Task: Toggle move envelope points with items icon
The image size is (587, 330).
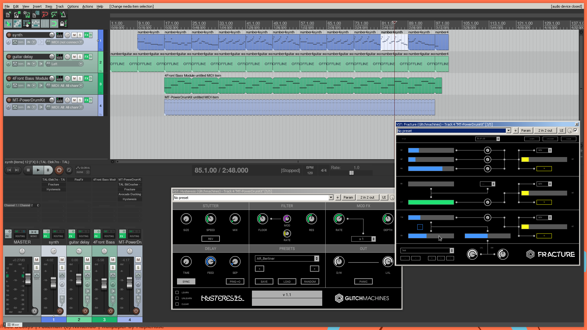Action: [x=36, y=24]
